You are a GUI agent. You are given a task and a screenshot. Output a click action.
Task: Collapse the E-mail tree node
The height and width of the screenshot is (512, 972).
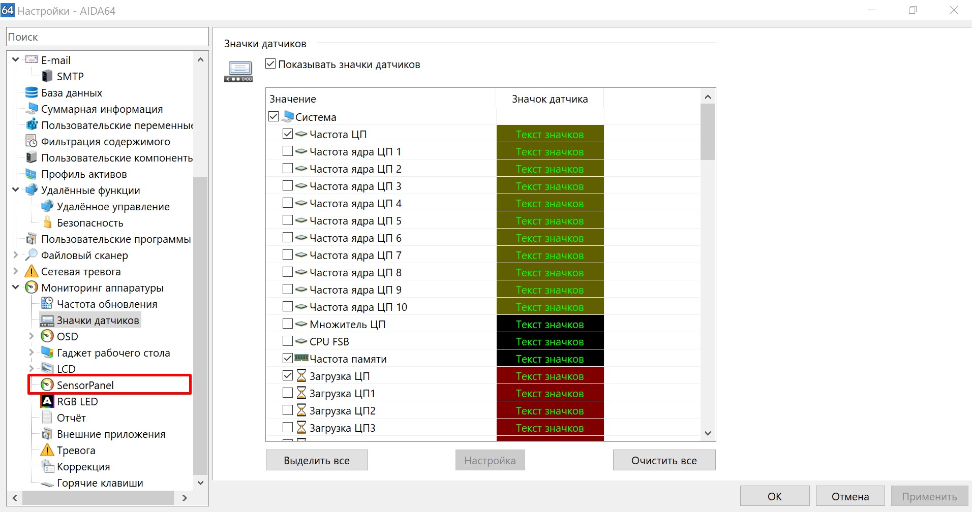15,60
